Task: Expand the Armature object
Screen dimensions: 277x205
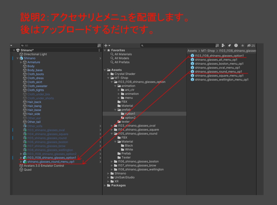Action: tap(21, 62)
